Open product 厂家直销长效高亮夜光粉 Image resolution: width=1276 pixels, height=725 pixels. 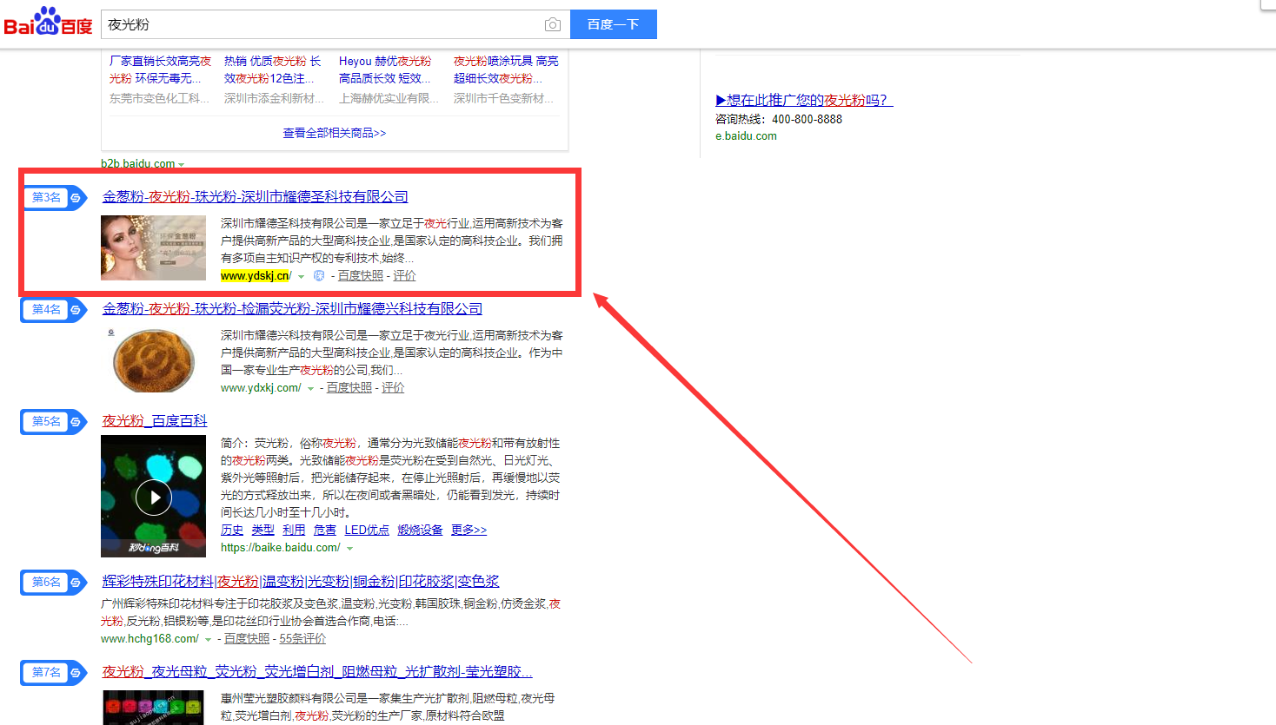160,69
